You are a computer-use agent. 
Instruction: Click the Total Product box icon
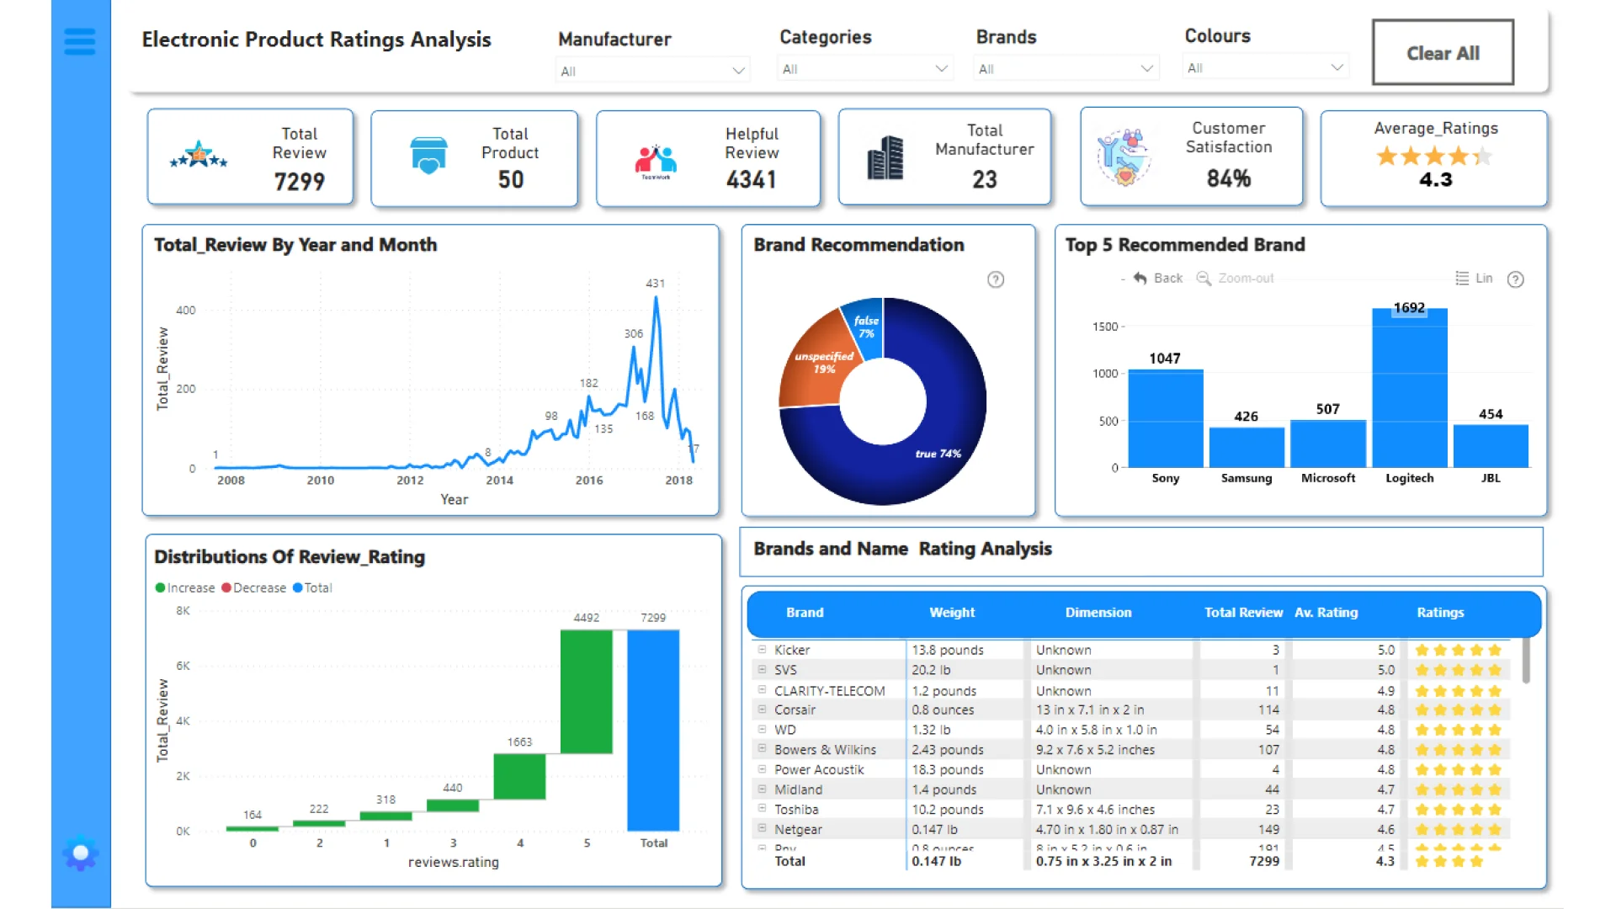point(428,157)
